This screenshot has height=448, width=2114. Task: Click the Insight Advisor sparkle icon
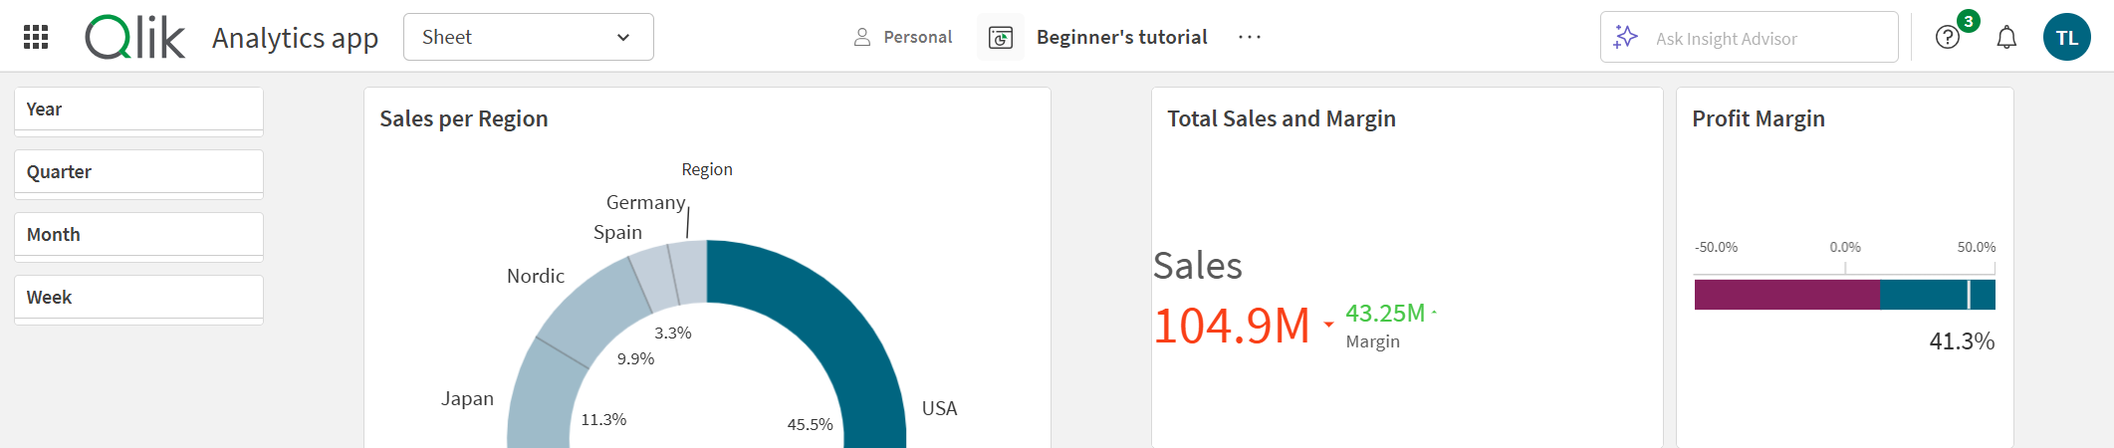tap(1626, 38)
